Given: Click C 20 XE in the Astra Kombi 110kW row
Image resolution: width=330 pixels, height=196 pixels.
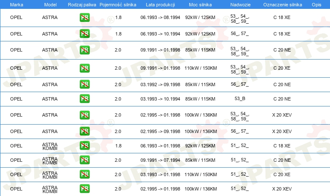Looking at the screenshot, I should point(282,174).
